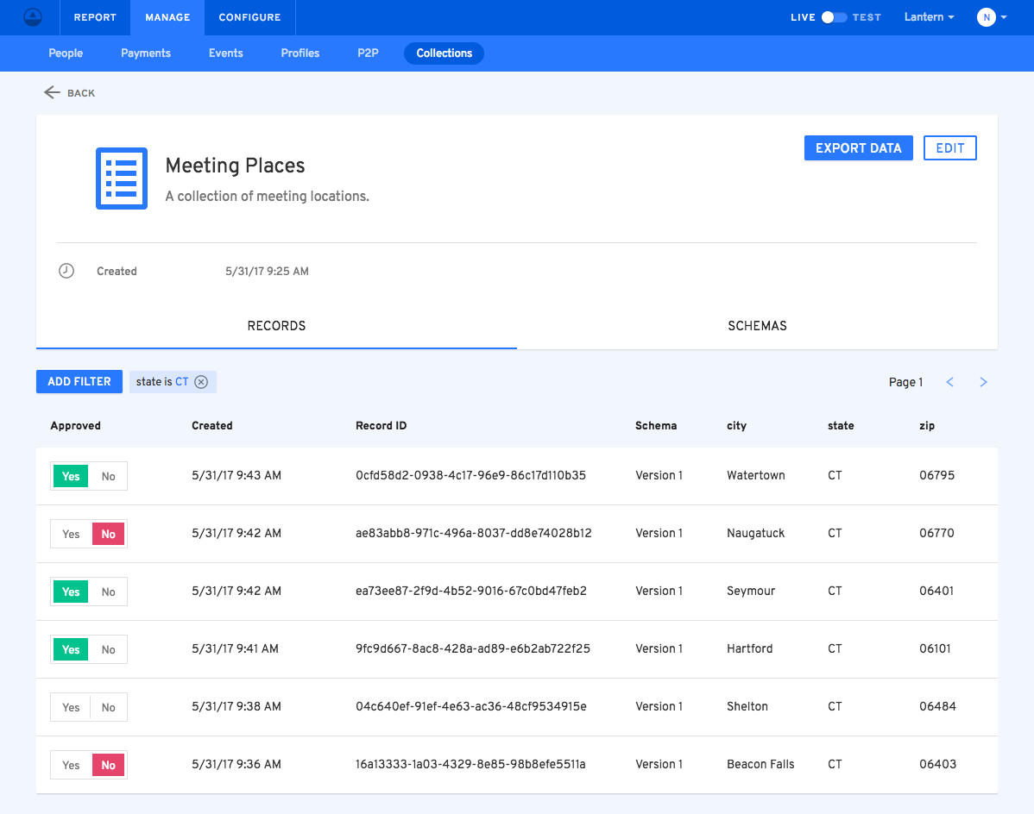Expand the user menu arrow next to avatar
Image resolution: width=1034 pixels, height=814 pixels.
click(1004, 18)
